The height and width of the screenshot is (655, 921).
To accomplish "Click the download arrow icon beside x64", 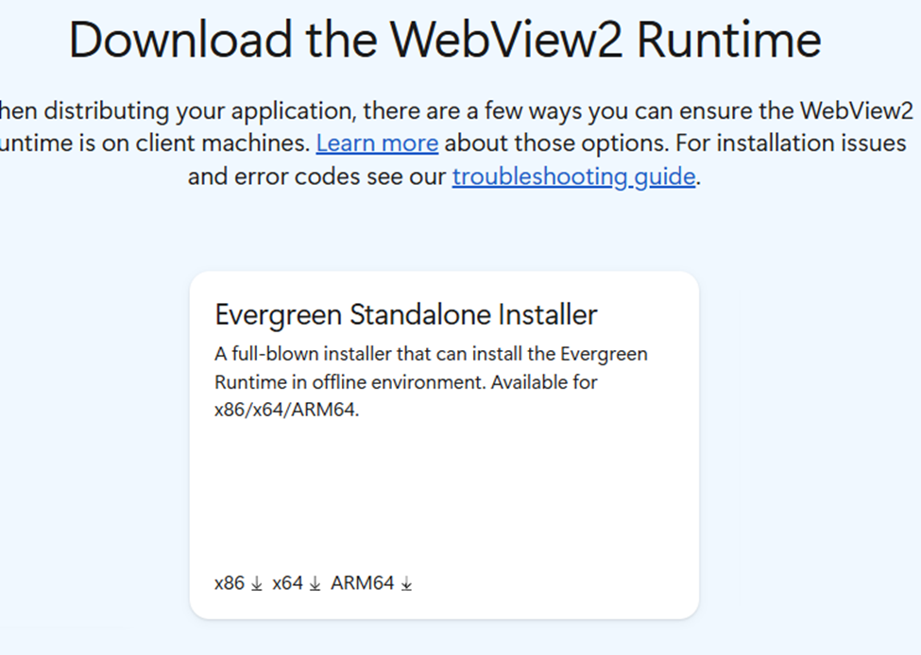I will tap(315, 583).
